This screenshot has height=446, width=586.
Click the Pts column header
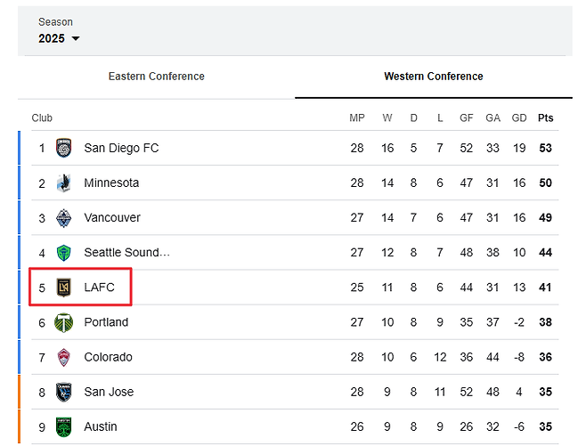[x=545, y=118]
